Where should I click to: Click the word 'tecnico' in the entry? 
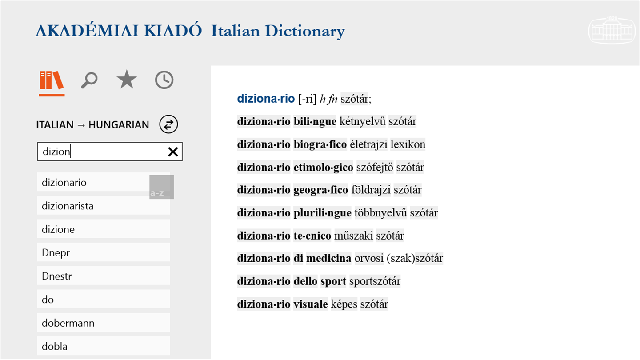coord(312,236)
